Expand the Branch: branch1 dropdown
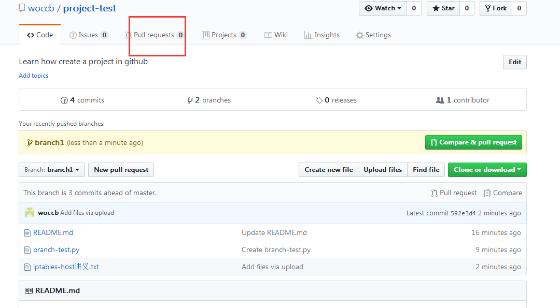This screenshot has height=308, width=560. (x=52, y=170)
